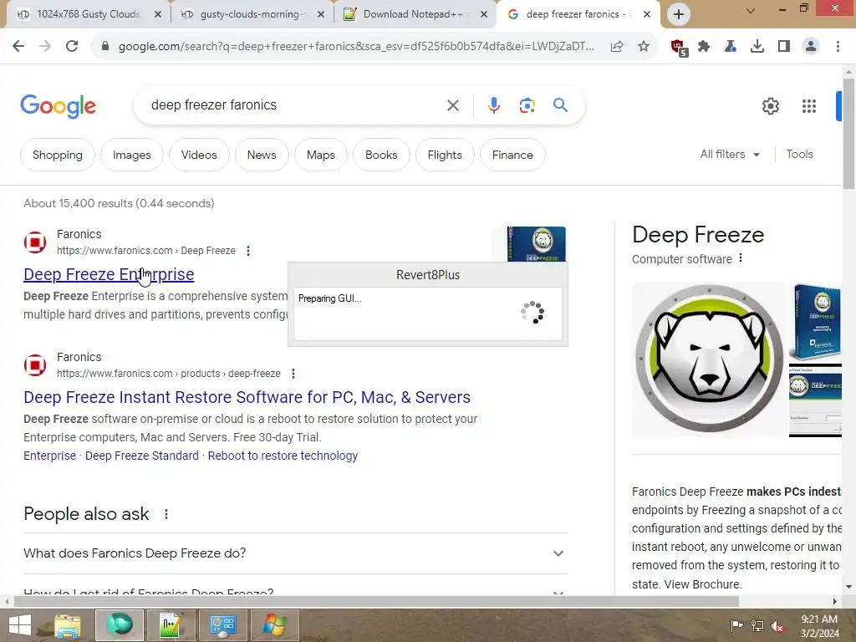
Task: Open the Enterprise sitelink
Action: tap(49, 456)
